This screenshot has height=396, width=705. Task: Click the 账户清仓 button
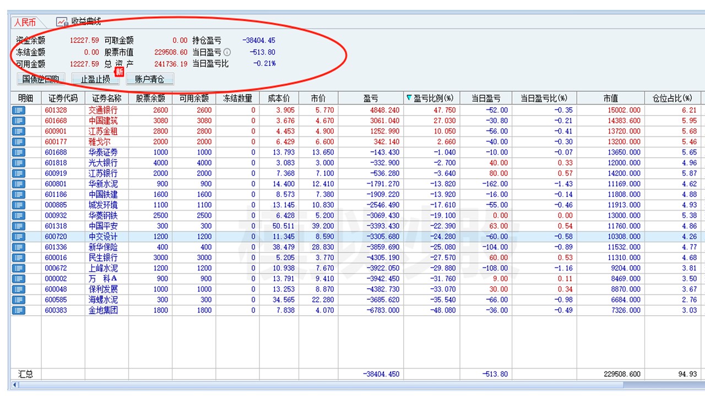point(150,79)
